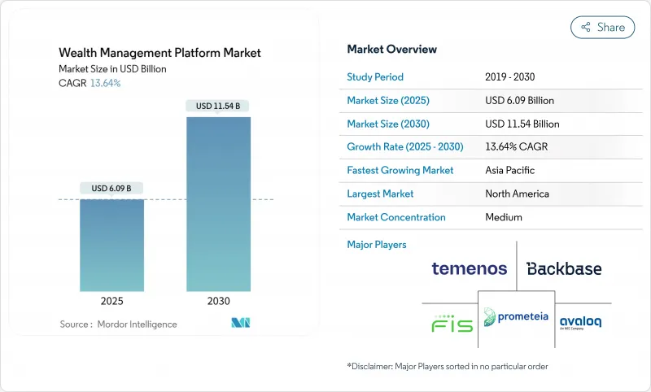Click the Backbase logo
Viewport: 651px width, 392px height.
pos(564,268)
